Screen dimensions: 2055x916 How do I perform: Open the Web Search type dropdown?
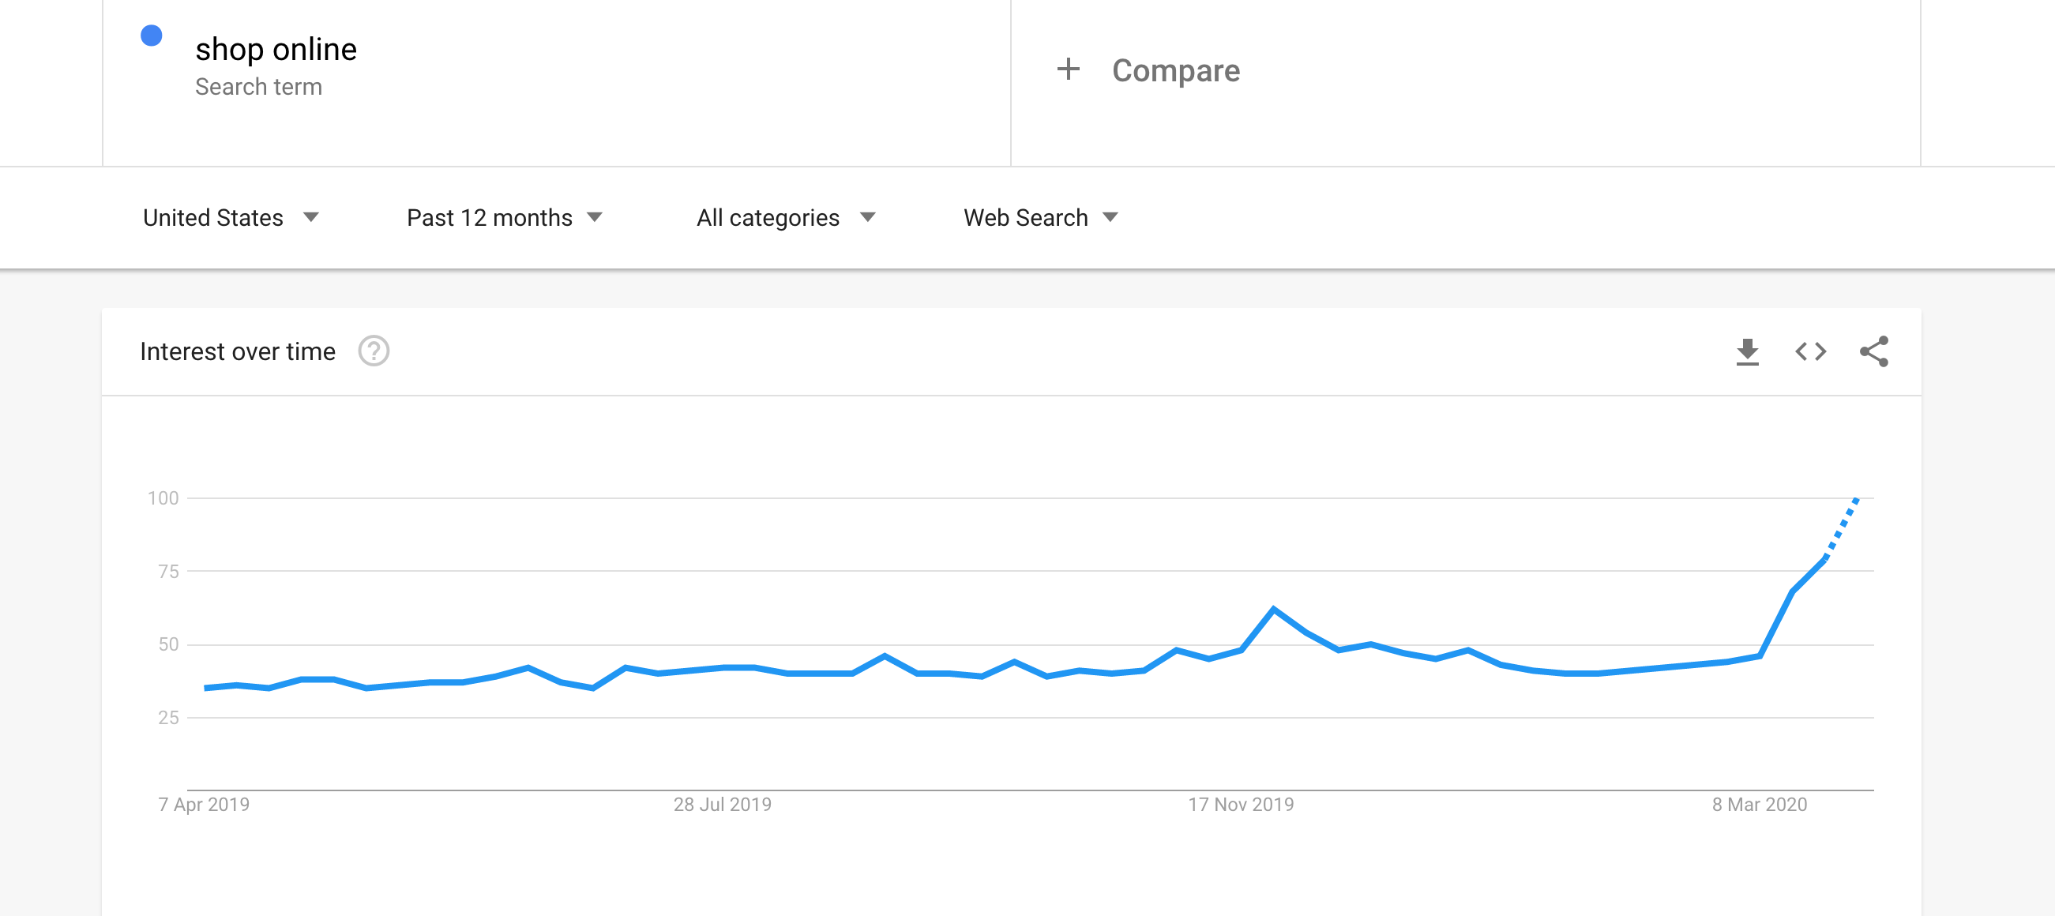point(1041,218)
